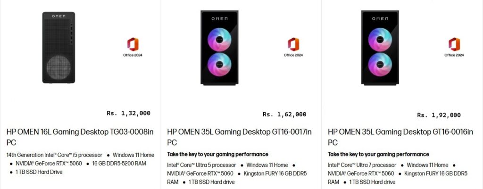Click the 14th Generation Intel Core i5 spec text
Screen dimensions: 483x189
tap(54, 155)
